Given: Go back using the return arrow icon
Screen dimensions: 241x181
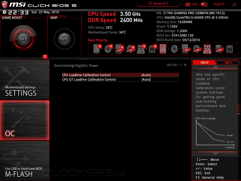Looking at the screenshot, I should click(x=185, y=65).
